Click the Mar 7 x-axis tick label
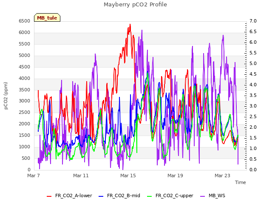The height and width of the screenshot is (204, 272). (x=34, y=176)
